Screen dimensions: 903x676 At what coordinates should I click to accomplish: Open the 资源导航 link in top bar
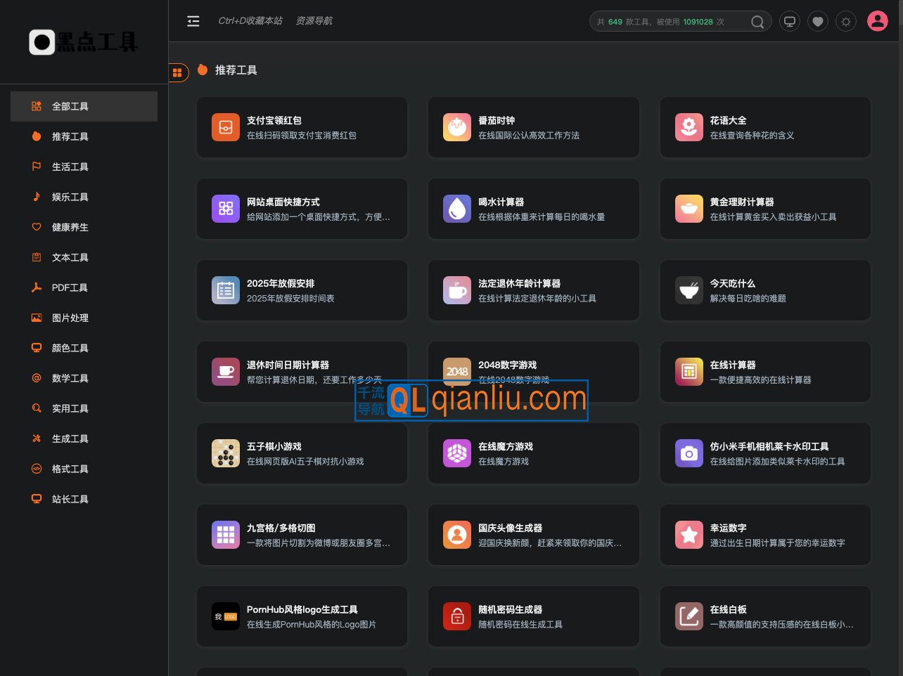pyautogui.click(x=314, y=21)
